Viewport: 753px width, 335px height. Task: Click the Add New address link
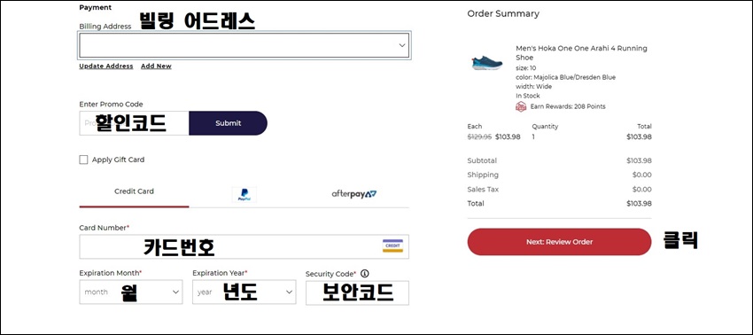[156, 66]
